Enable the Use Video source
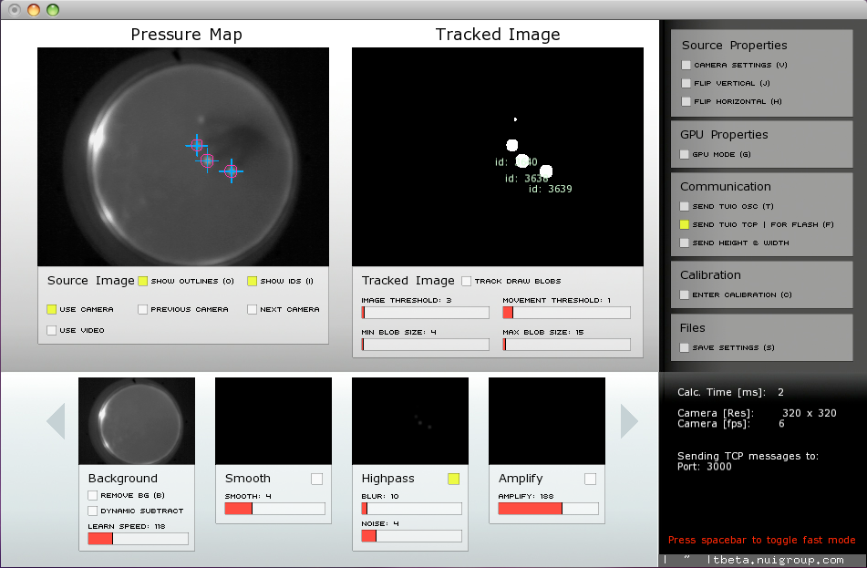Screen dimensions: 867x568 click(52, 330)
